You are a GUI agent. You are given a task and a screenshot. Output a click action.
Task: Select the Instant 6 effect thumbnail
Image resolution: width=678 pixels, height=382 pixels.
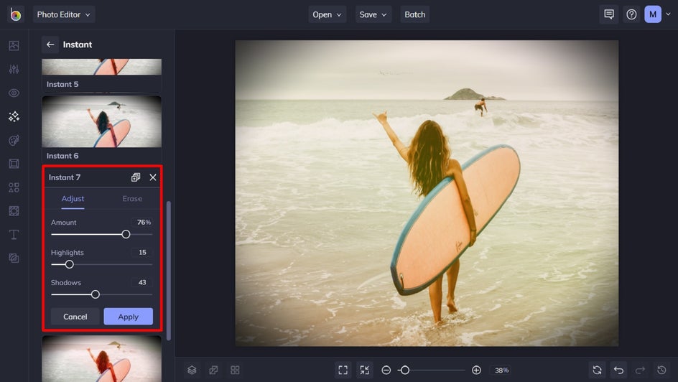[x=101, y=121]
